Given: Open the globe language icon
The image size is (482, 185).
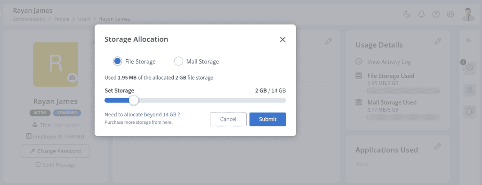Looking at the screenshot, I should 450,15.
